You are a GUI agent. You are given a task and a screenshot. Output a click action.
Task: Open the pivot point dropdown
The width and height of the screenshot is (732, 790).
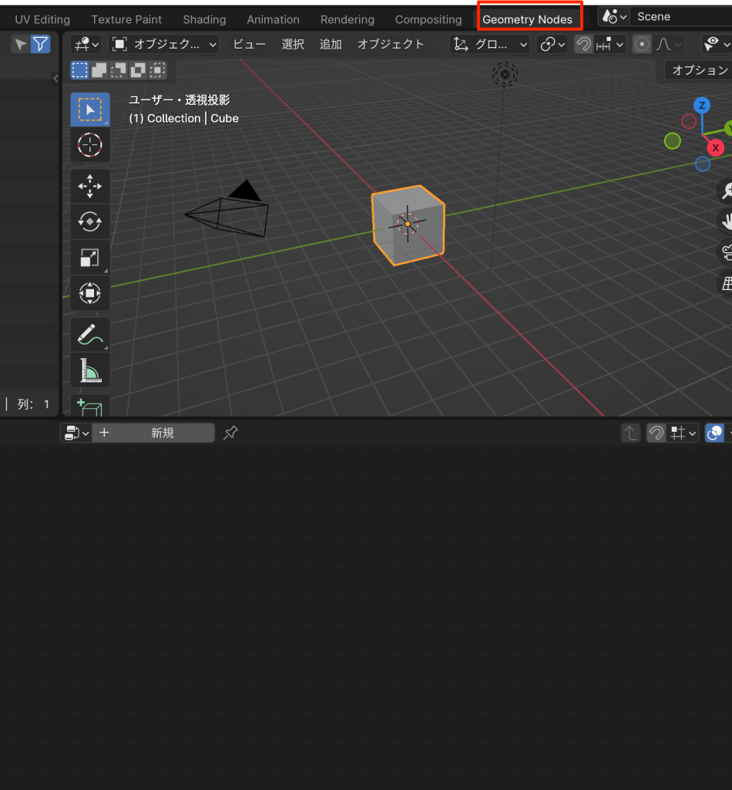[x=552, y=45]
